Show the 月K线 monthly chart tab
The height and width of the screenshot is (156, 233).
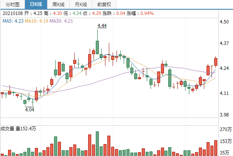(x=80, y=5)
